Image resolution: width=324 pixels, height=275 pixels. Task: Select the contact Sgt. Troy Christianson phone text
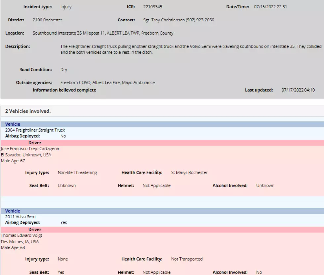179,20
